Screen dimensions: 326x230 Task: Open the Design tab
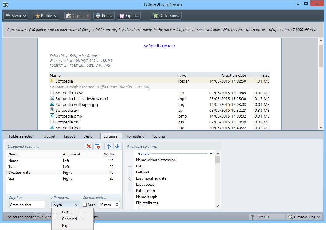coord(89,136)
